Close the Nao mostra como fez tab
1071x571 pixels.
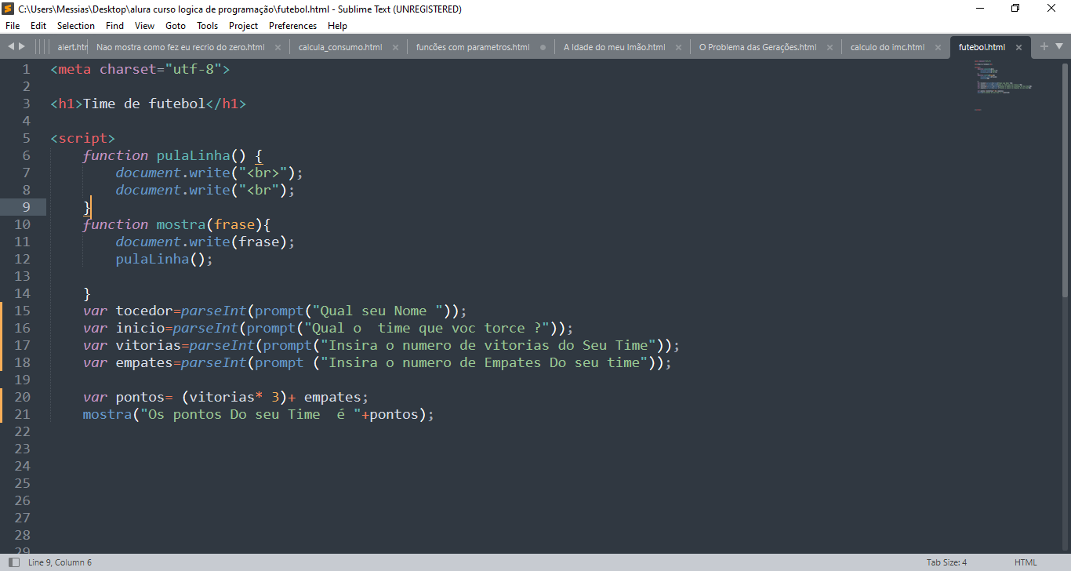(x=278, y=47)
